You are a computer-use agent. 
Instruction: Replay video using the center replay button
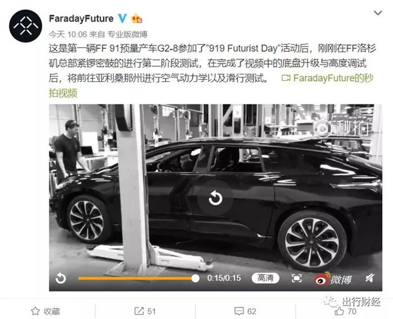coord(215,198)
